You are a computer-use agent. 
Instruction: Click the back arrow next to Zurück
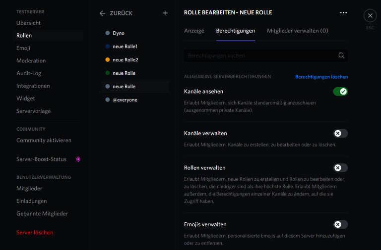pos(102,13)
